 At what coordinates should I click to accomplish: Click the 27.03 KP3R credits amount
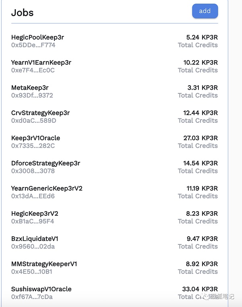click(x=200, y=138)
